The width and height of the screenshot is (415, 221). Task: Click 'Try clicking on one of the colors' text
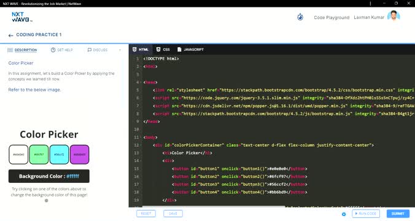(49, 192)
